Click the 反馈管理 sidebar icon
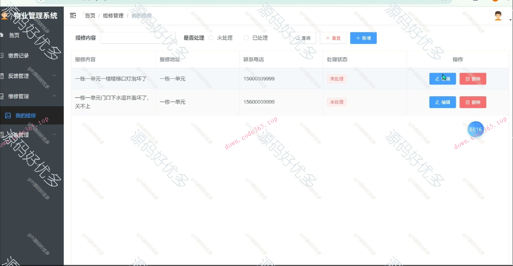 click(1, 76)
